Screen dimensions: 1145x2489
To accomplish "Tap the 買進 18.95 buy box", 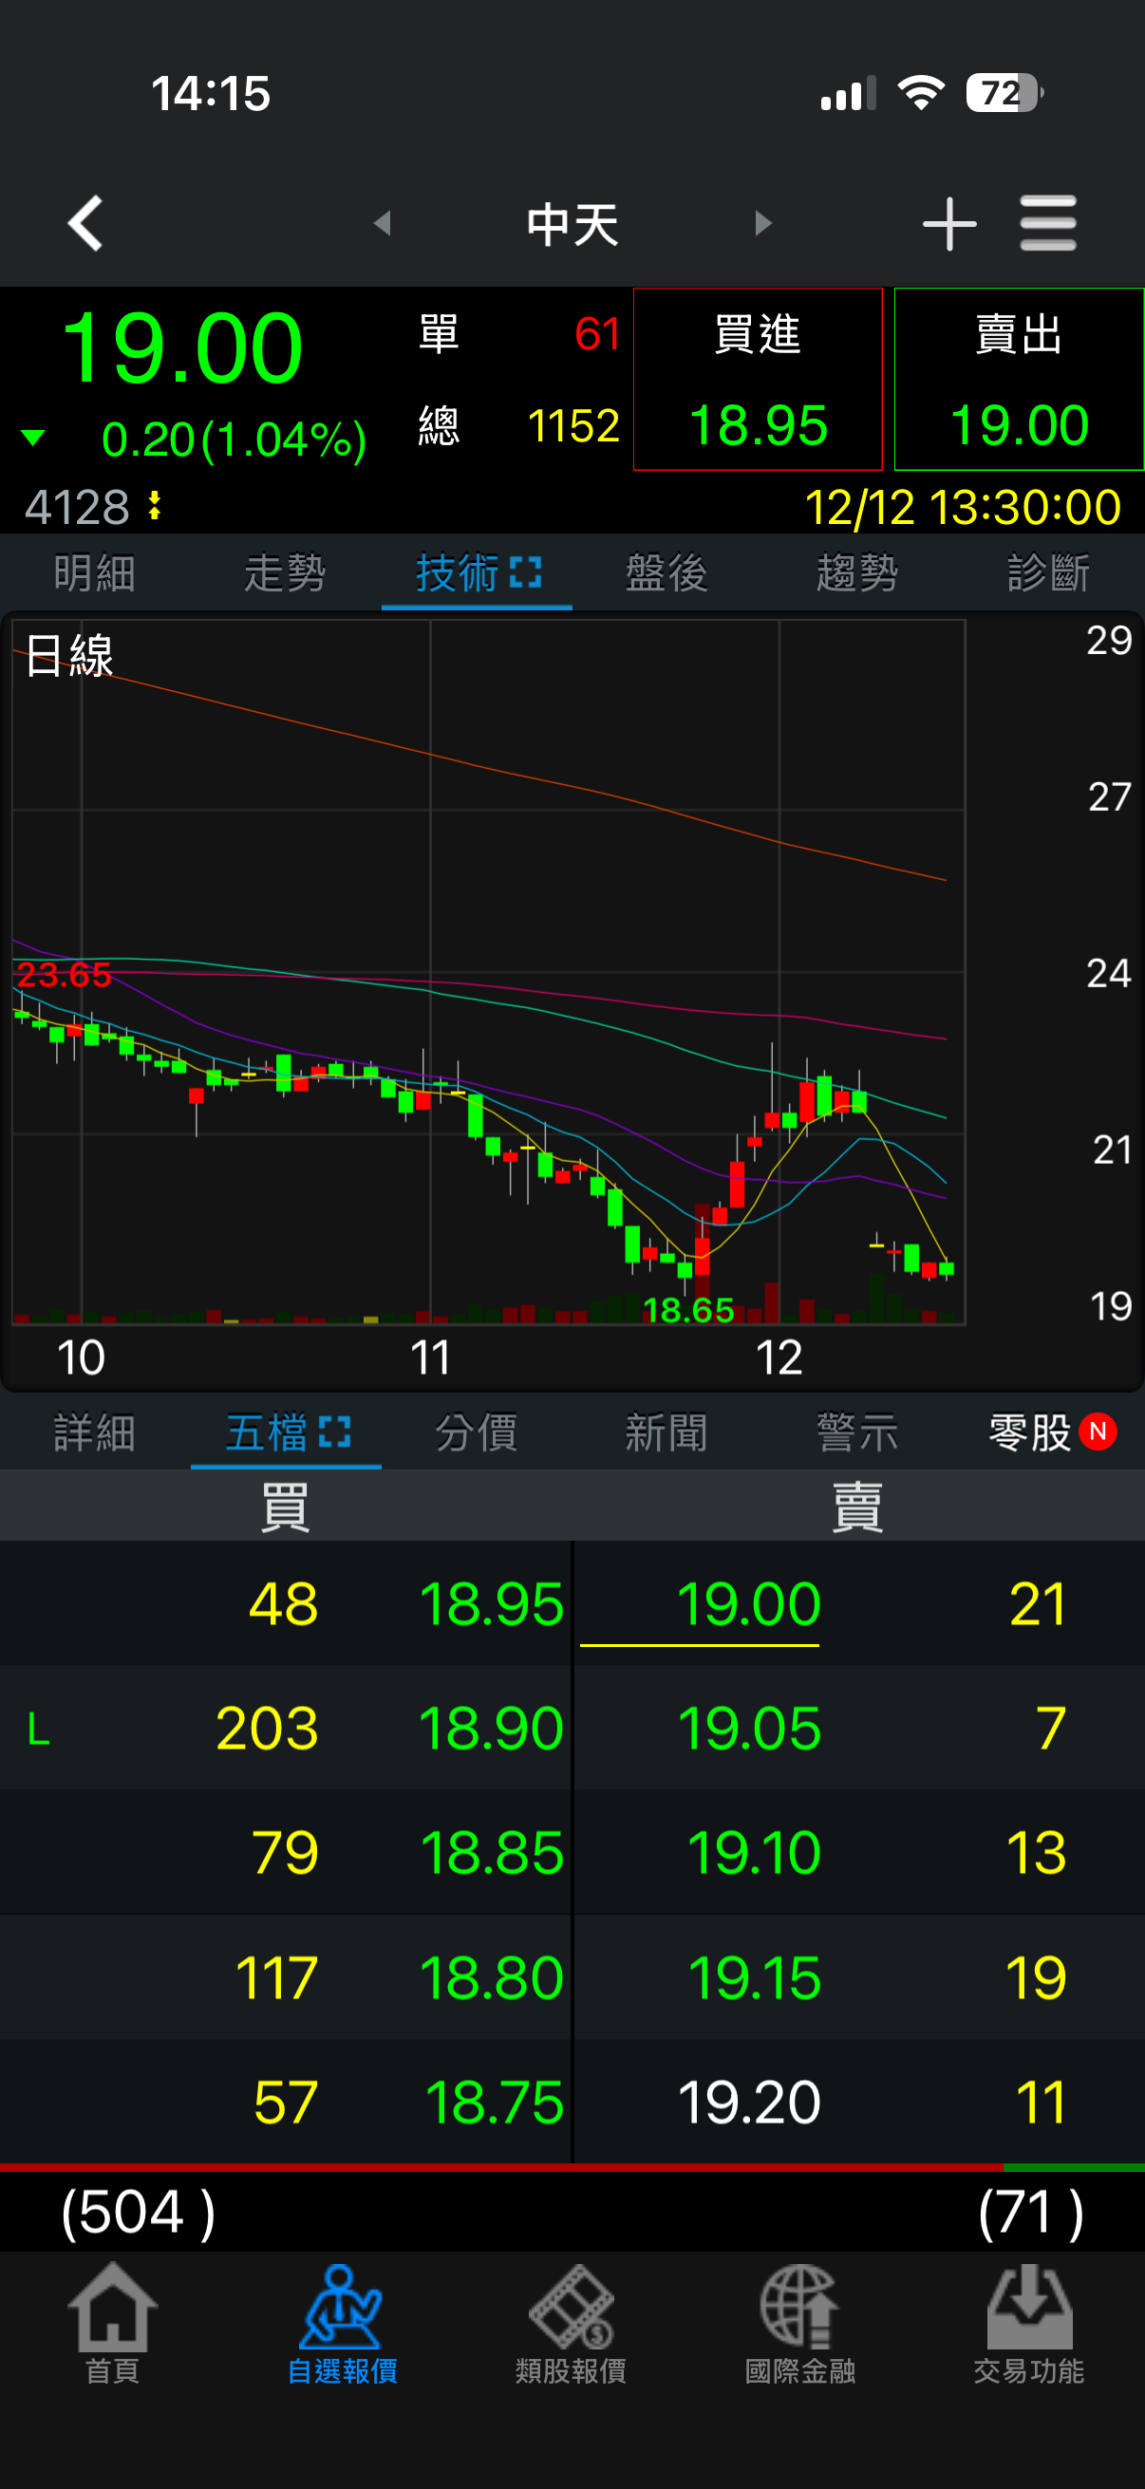I will point(758,379).
